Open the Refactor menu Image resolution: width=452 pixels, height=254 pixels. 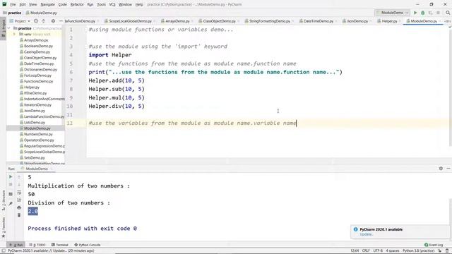click(x=77, y=4)
